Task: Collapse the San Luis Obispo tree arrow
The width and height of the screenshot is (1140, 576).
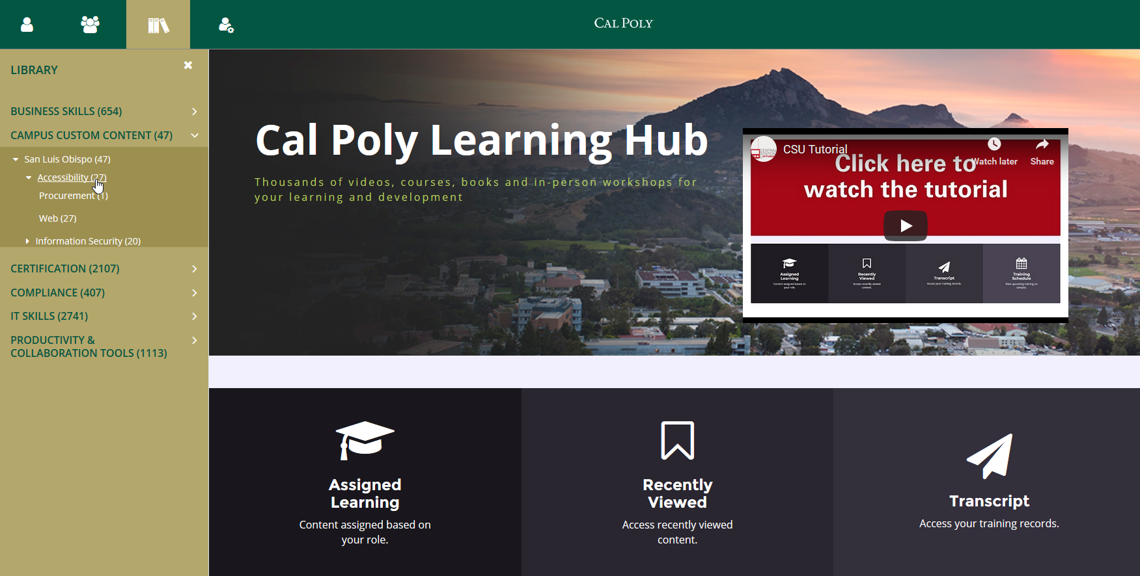Action: 16,159
